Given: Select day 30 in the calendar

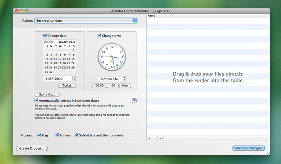Looking at the screenshot, I should (x=46, y=72).
